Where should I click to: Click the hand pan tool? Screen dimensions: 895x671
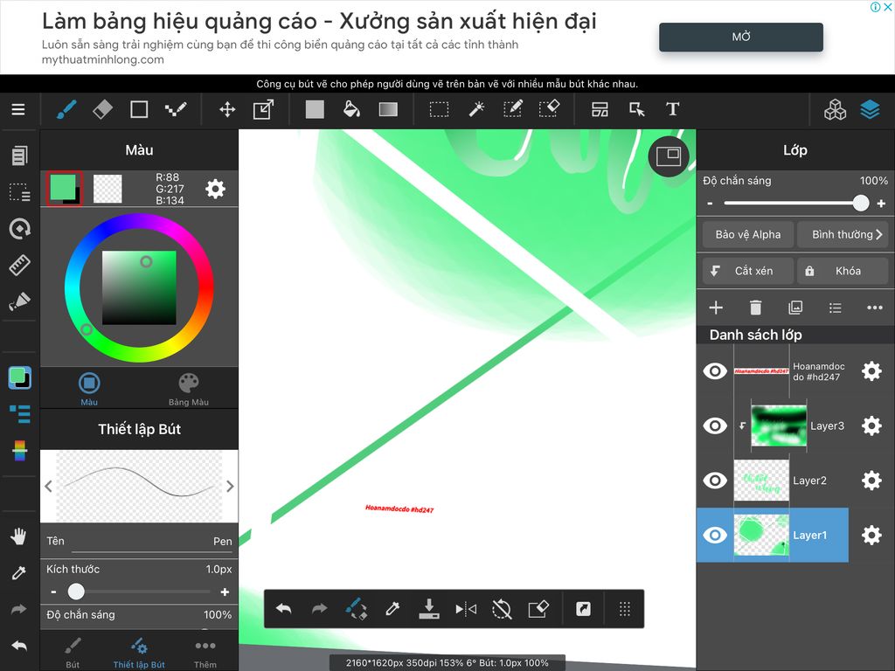coord(19,536)
